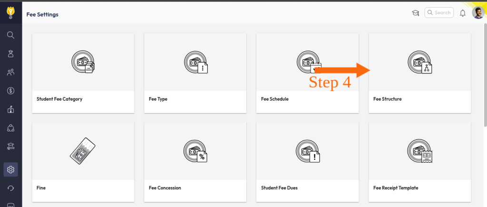Open the Student Fee Dues card
This screenshot has width=487, height=207.
point(307,162)
